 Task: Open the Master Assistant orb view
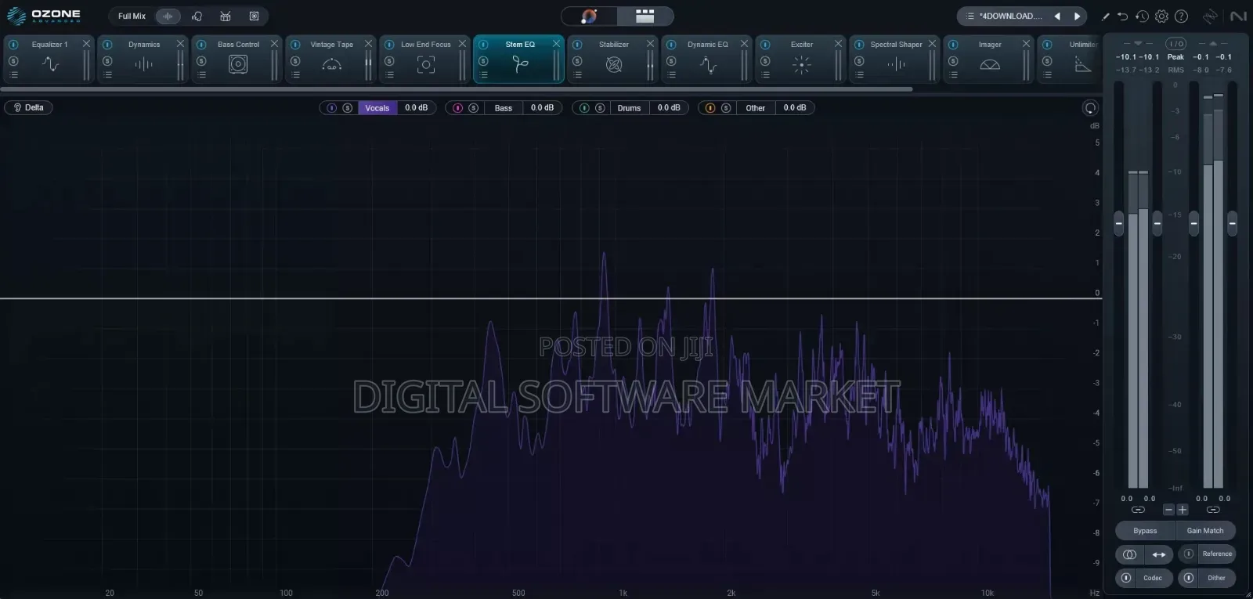point(589,16)
